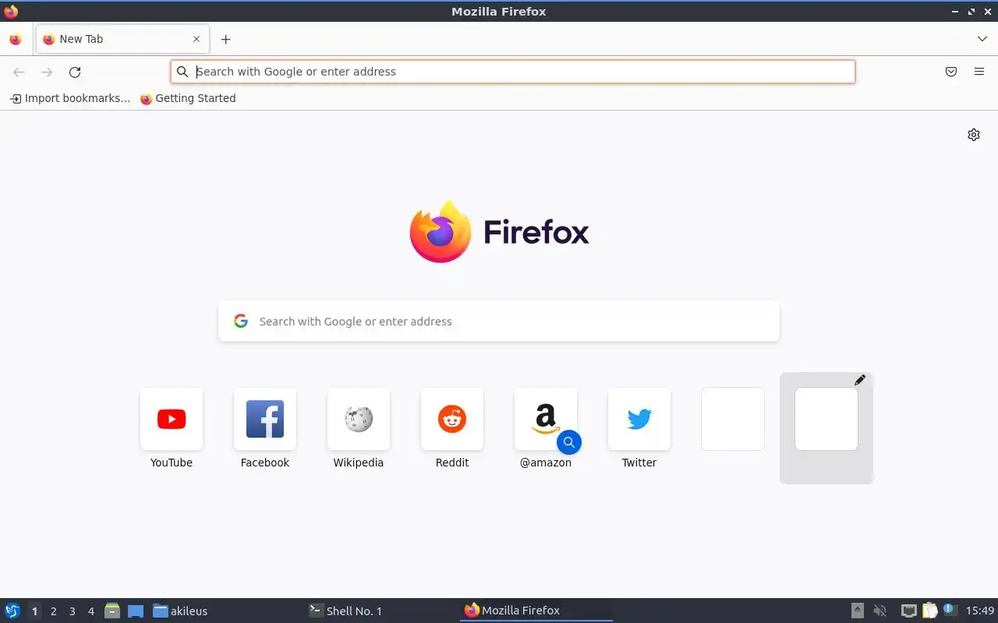The height and width of the screenshot is (623, 998).
Task: Click the Google search box on page
Action: tap(499, 321)
